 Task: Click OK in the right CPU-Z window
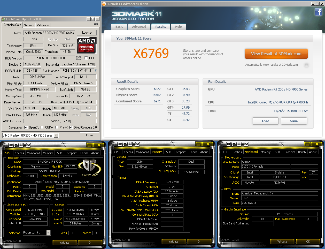tap(308, 242)
